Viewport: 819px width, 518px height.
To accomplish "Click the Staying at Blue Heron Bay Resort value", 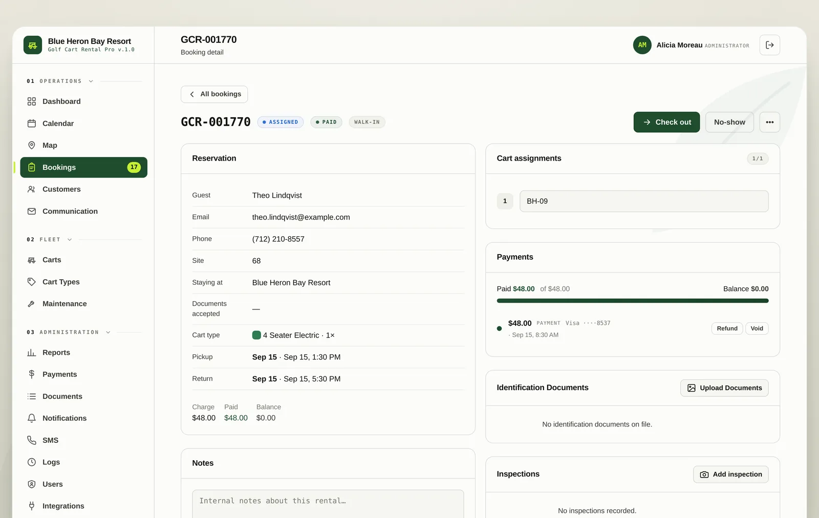I will pos(291,283).
